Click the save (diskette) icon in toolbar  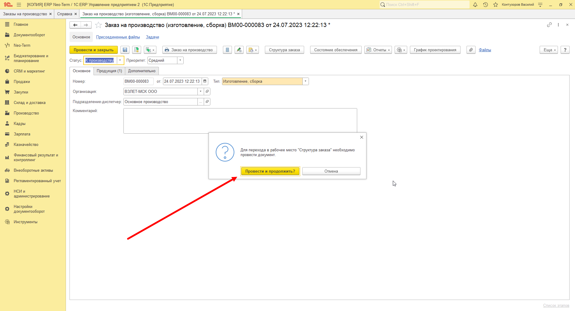click(x=125, y=50)
